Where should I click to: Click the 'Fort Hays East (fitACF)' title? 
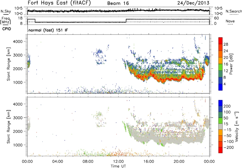[59, 3]
